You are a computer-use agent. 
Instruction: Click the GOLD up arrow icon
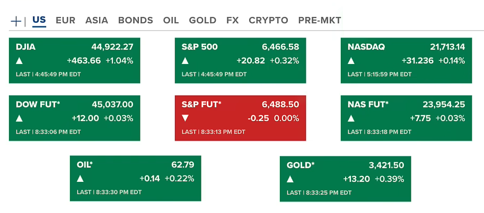click(x=290, y=179)
